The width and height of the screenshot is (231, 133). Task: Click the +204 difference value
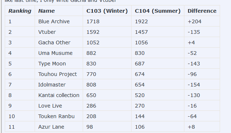click(x=195, y=21)
